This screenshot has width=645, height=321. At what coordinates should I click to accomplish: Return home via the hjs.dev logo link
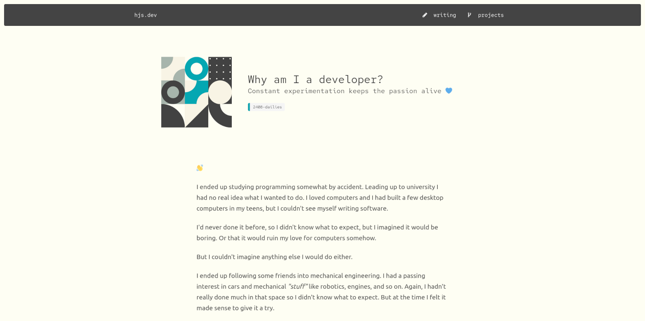[x=146, y=15]
